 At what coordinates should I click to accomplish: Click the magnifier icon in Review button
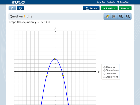coord(87,8)
